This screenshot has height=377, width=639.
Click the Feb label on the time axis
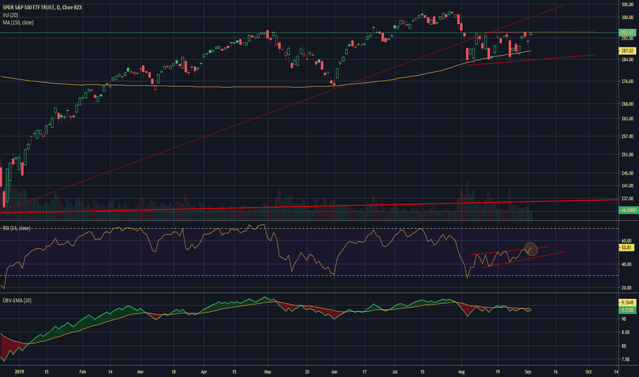click(83, 372)
